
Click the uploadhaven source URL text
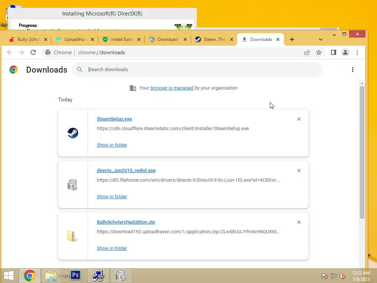[188, 231]
